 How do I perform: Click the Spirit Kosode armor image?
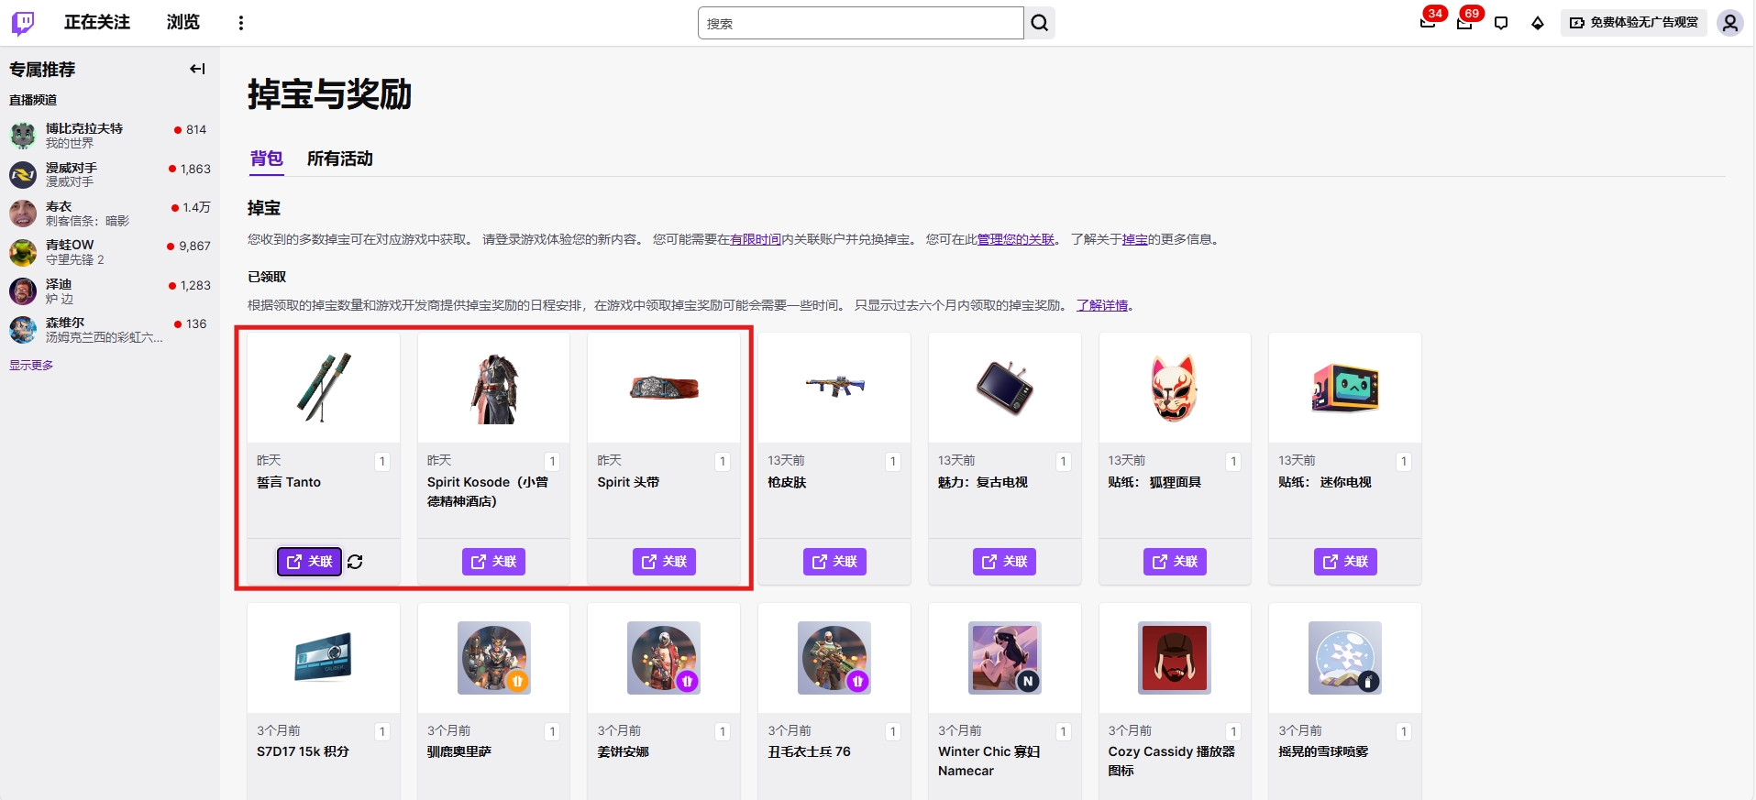[x=494, y=388]
